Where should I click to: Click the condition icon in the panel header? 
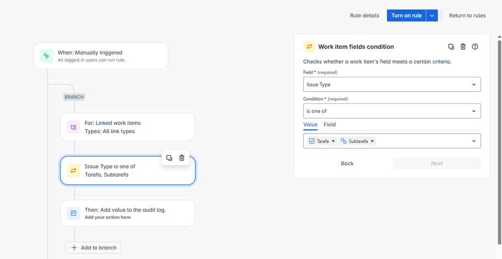tap(309, 47)
